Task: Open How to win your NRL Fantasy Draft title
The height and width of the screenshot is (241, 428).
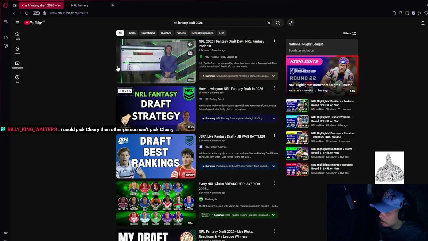Action: point(231,89)
